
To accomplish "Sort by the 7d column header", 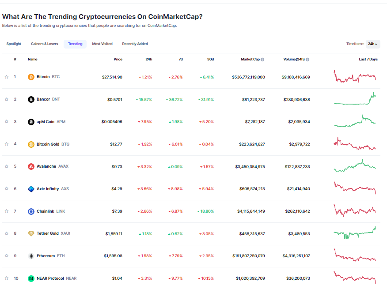I will tap(181, 59).
